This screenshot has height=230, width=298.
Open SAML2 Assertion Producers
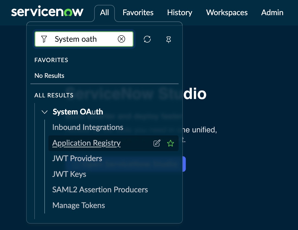(x=100, y=190)
